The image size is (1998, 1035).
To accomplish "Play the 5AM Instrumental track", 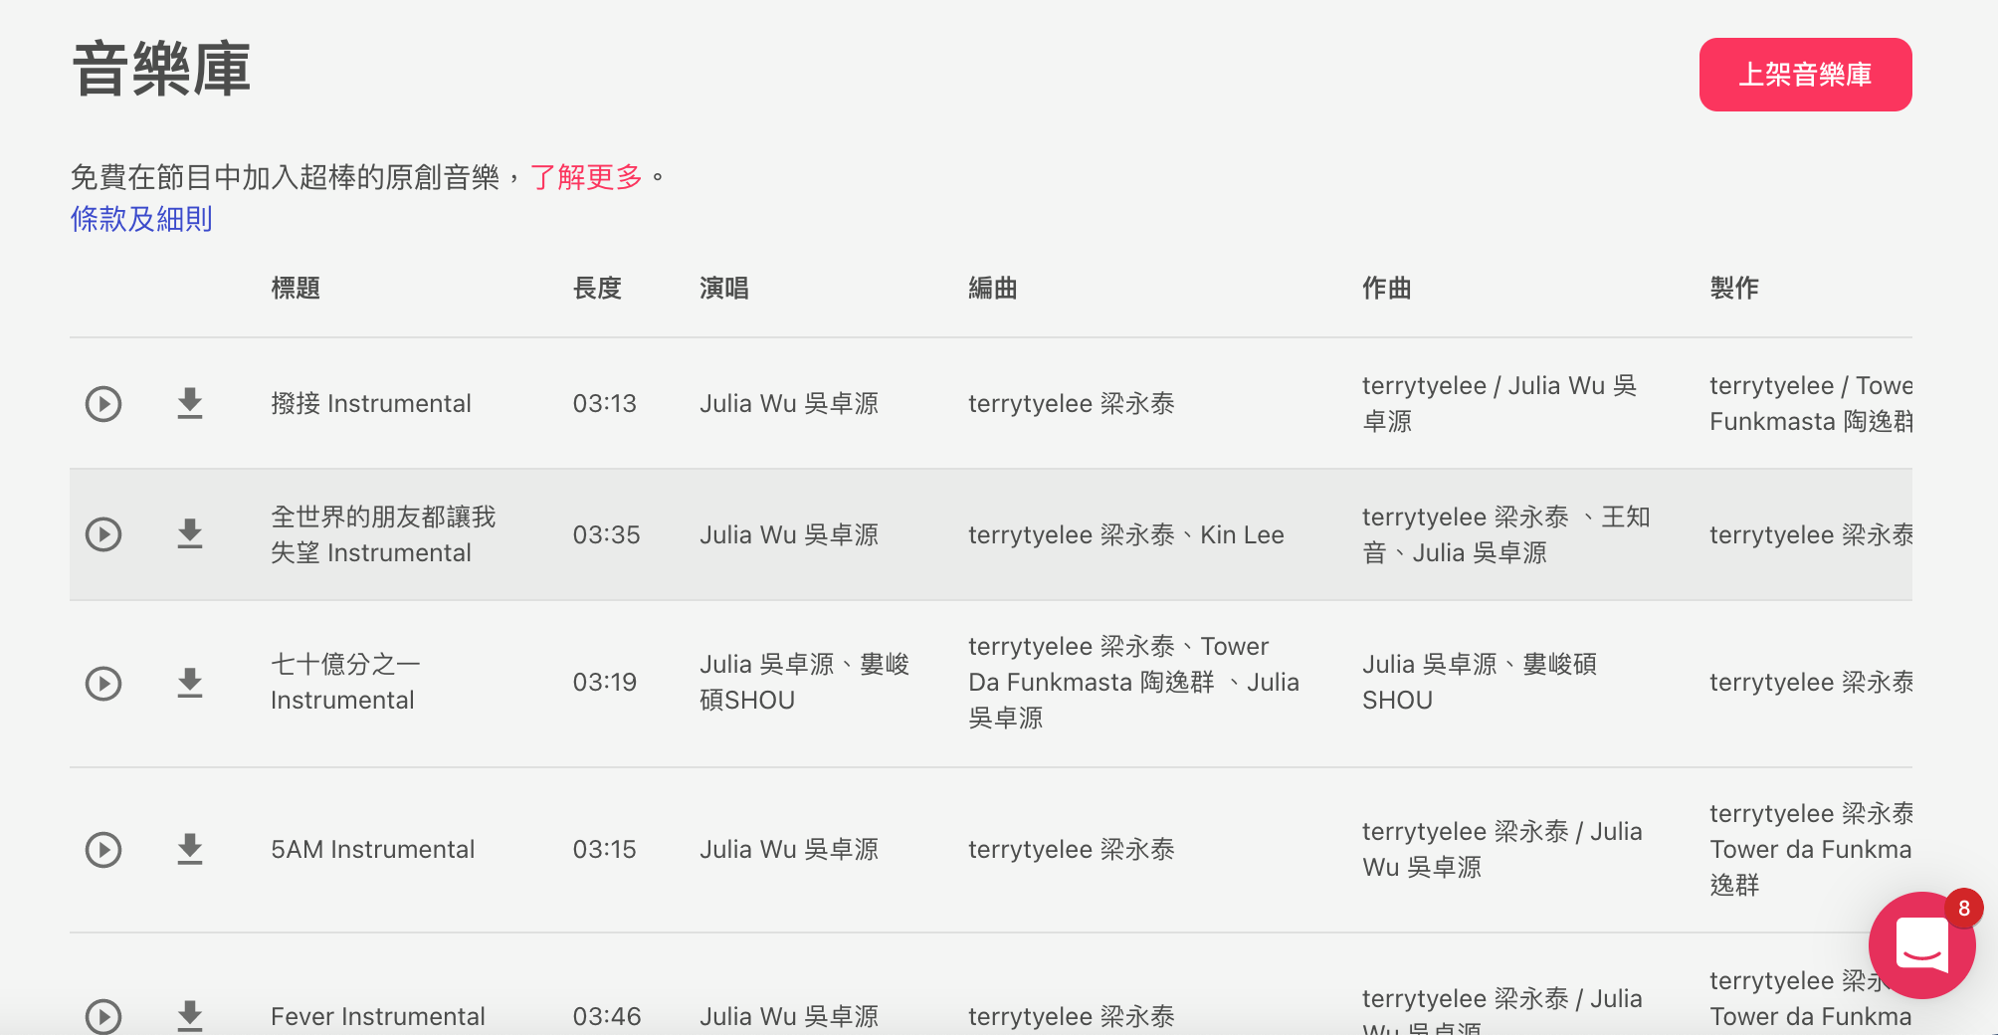I will (x=103, y=850).
